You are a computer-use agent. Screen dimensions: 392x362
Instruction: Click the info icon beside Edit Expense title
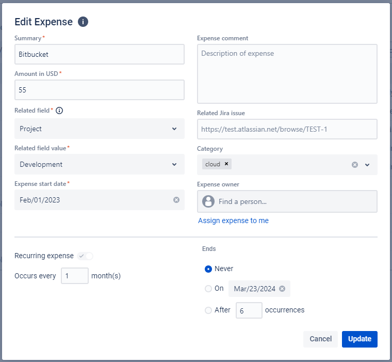tap(83, 22)
